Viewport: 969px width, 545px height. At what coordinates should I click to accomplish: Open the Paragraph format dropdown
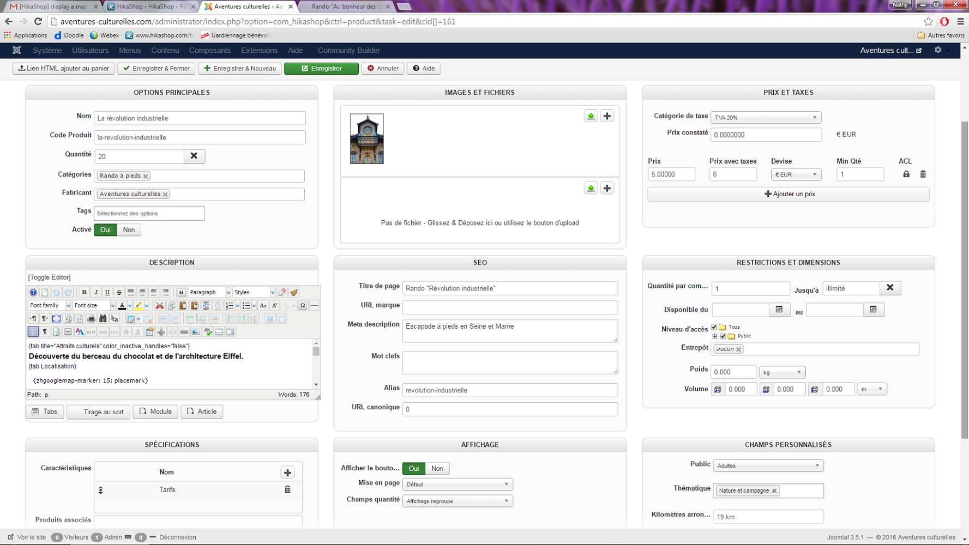[x=209, y=293]
